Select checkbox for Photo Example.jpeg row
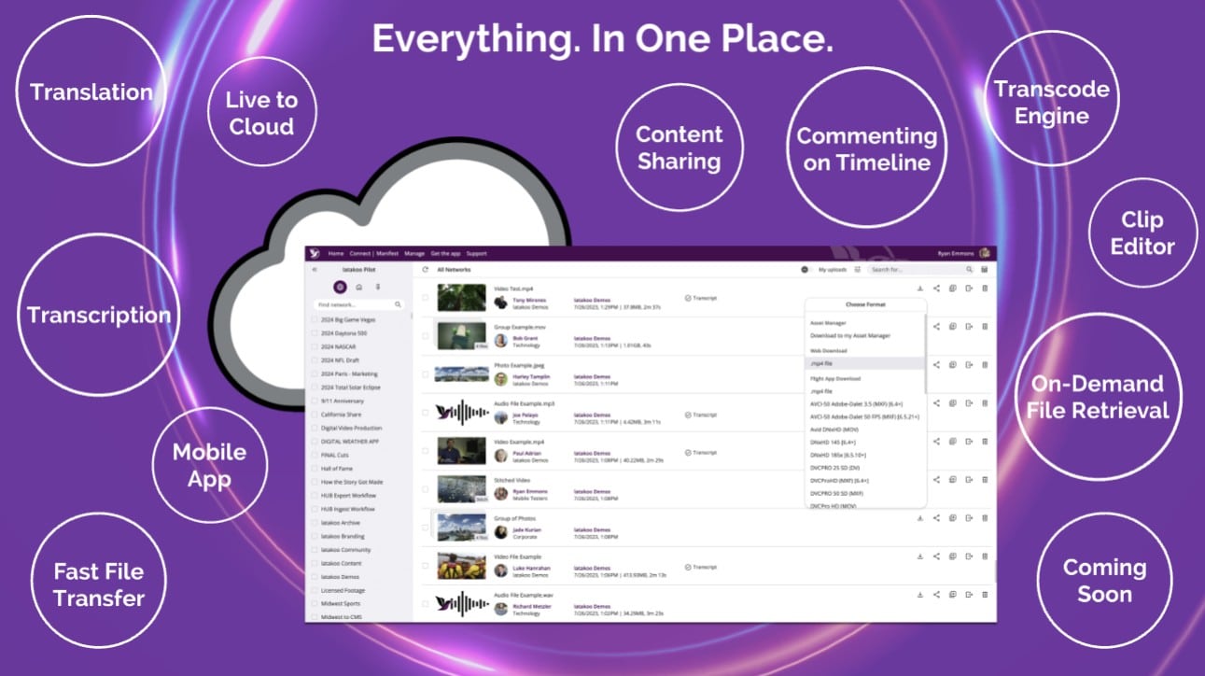The width and height of the screenshot is (1205, 676). (x=426, y=374)
